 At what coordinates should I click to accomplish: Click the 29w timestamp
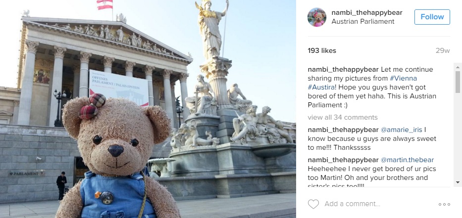[x=443, y=50]
